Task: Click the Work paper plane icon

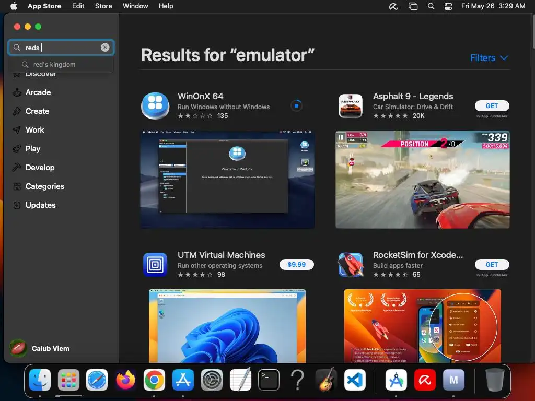Action: tap(17, 130)
